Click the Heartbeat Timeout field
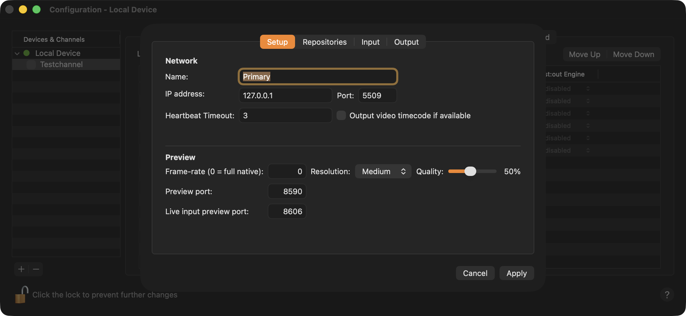The width and height of the screenshot is (686, 316). [285, 115]
